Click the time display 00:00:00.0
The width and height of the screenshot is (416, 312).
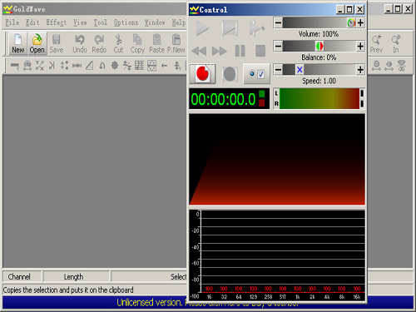(x=229, y=99)
